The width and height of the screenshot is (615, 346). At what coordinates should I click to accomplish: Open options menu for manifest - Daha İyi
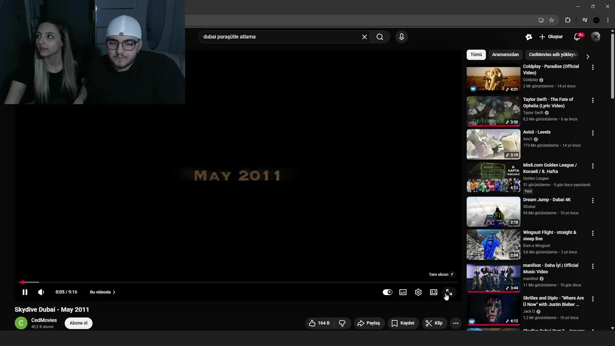(592, 266)
